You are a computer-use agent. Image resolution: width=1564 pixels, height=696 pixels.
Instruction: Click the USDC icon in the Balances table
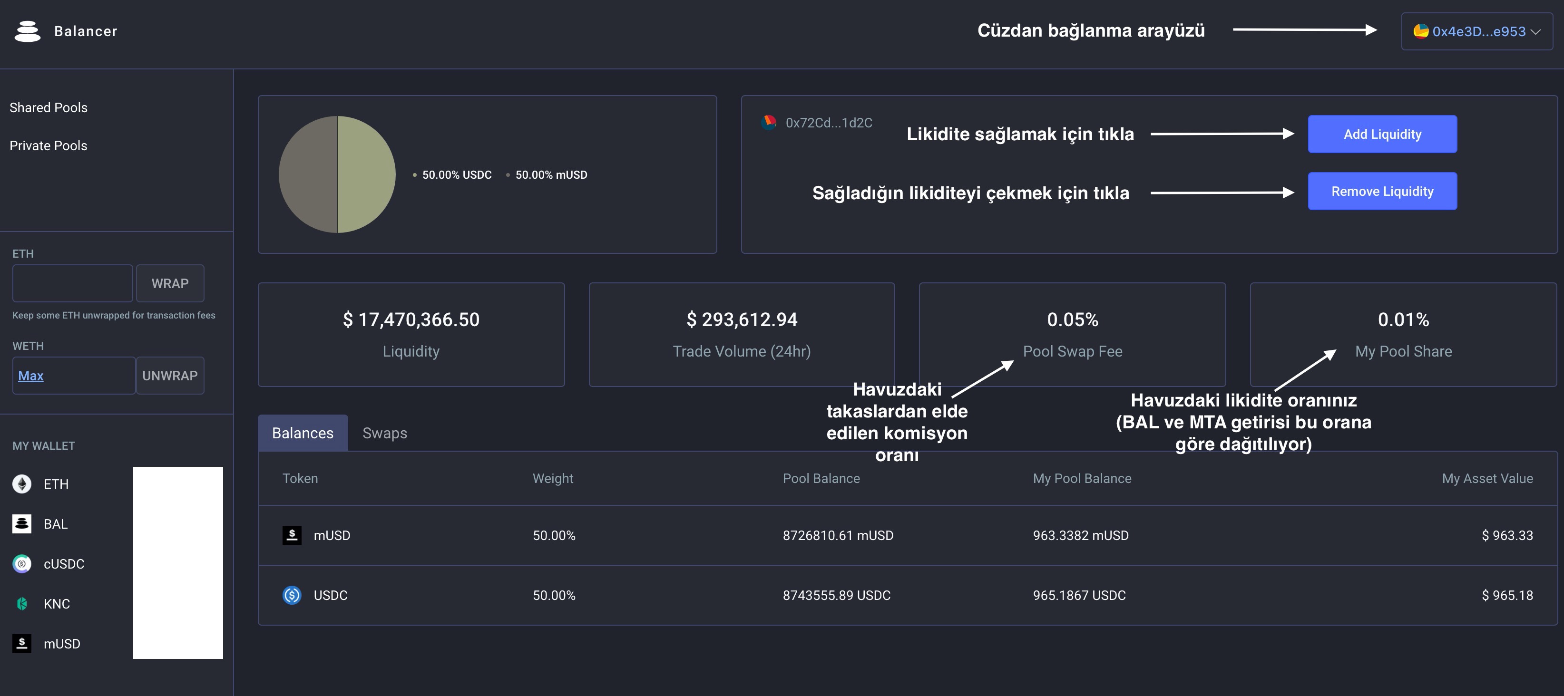coord(292,595)
